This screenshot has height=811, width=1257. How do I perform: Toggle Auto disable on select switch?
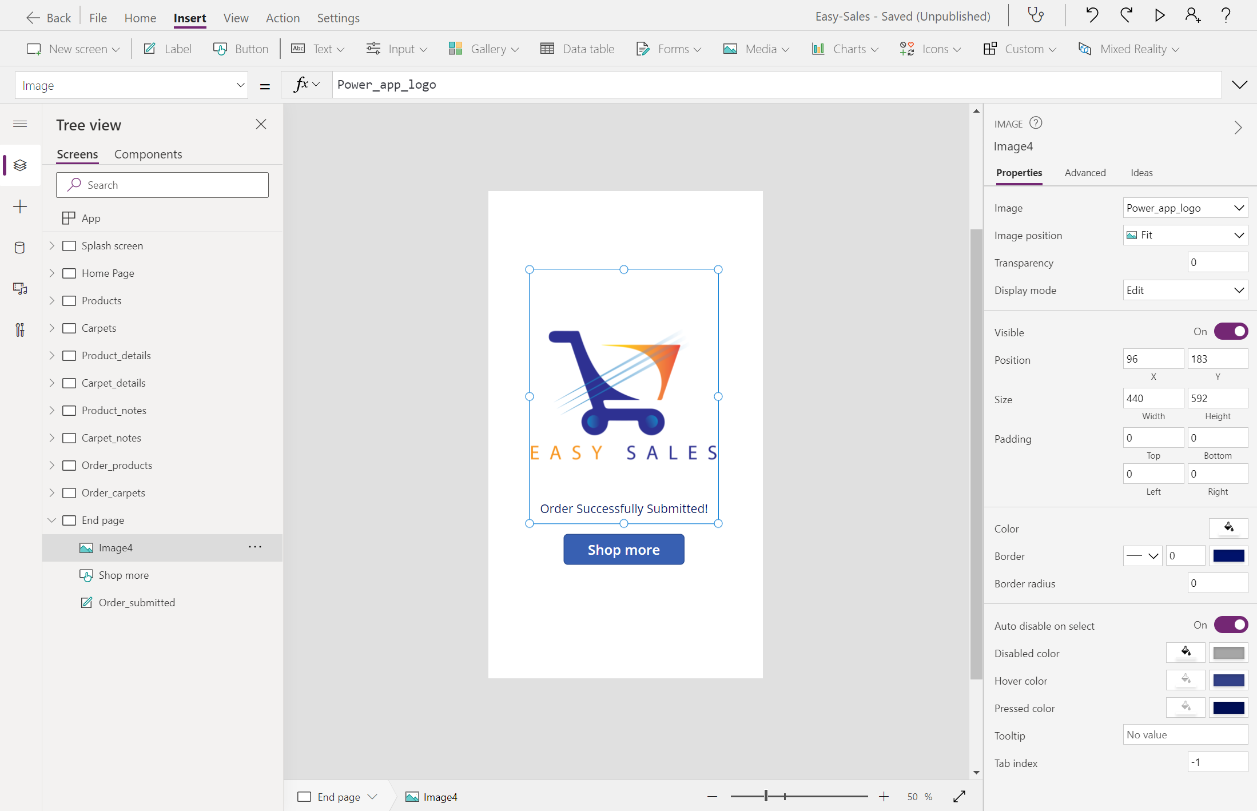coord(1231,625)
